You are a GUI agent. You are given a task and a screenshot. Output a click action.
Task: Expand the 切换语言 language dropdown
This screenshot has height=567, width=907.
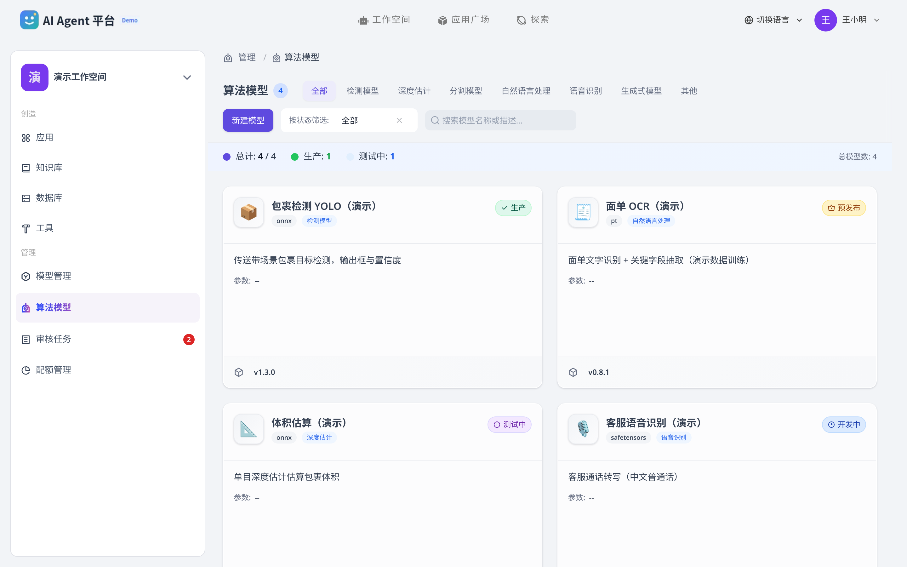click(x=773, y=20)
